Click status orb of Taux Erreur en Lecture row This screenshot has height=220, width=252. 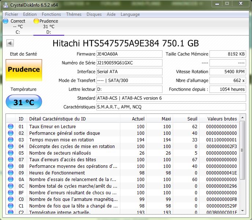click(11, 126)
